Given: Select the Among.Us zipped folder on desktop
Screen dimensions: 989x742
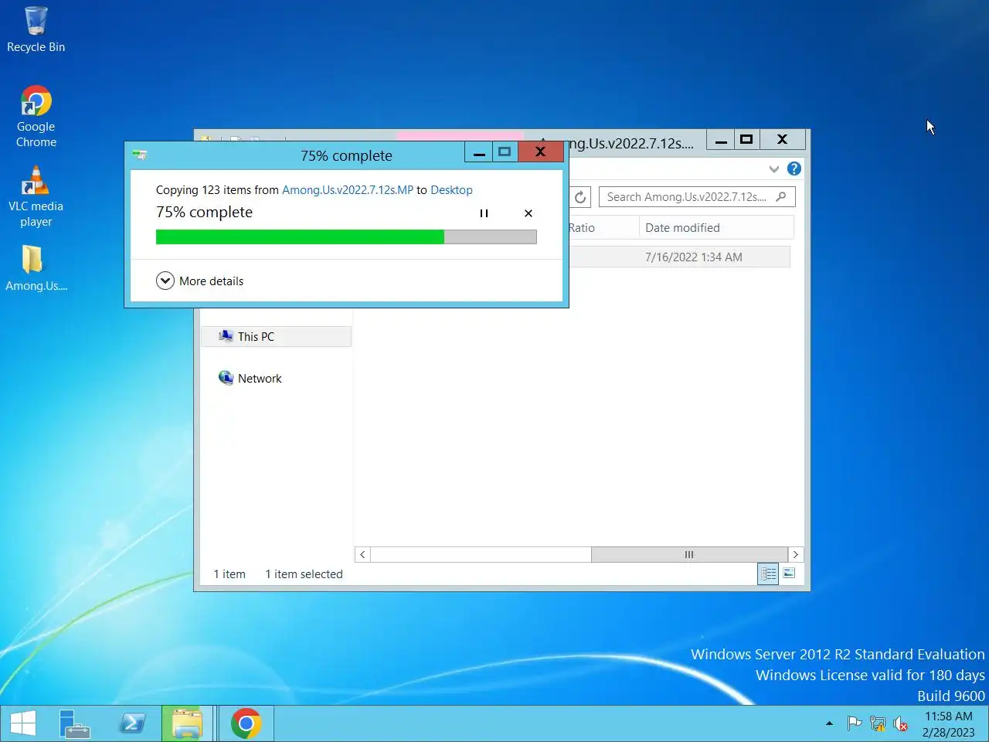Looking at the screenshot, I should tap(36, 268).
